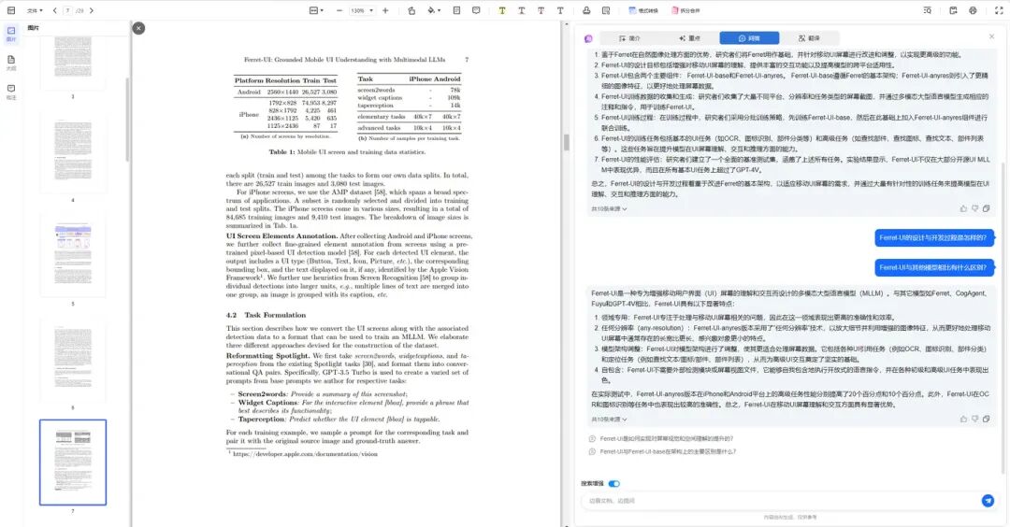The width and height of the screenshot is (1010, 527).
Task: Expand sources list under first answer
Action: [x=609, y=209]
